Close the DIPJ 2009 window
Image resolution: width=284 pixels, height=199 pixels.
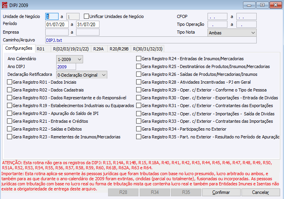pyautogui.click(x=275, y=5)
